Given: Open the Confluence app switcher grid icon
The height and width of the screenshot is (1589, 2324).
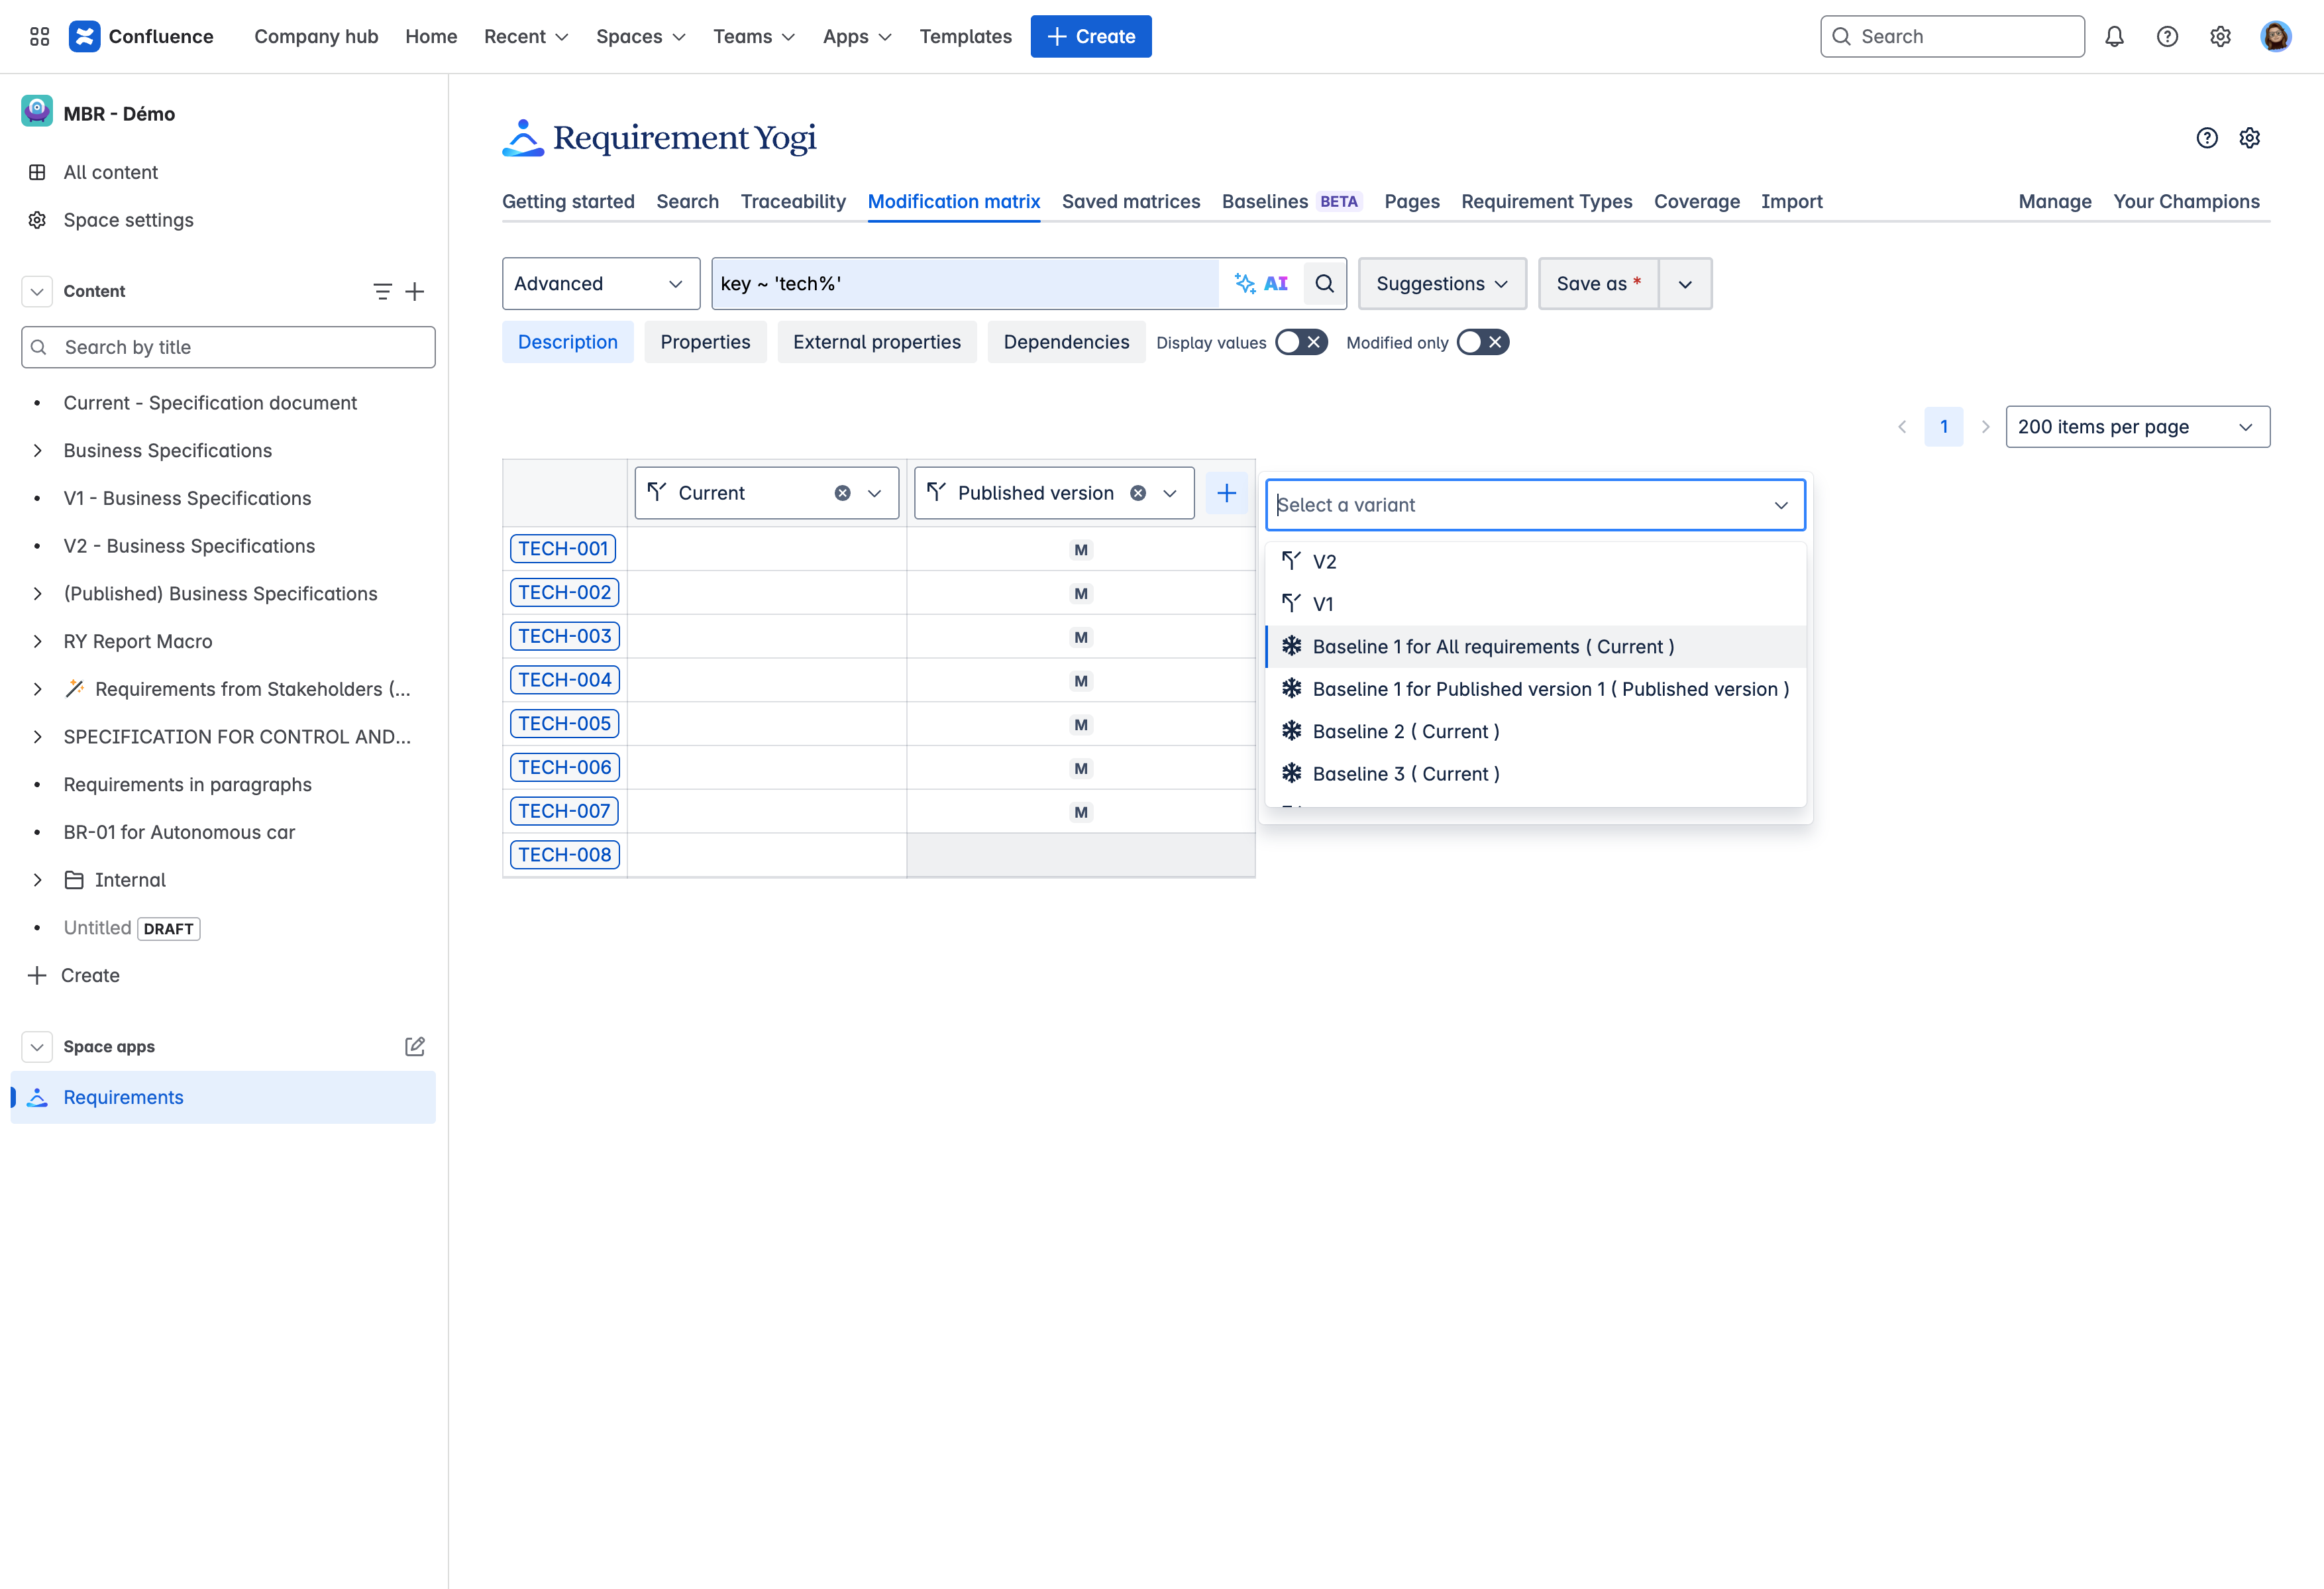Looking at the screenshot, I should pyautogui.click(x=39, y=37).
